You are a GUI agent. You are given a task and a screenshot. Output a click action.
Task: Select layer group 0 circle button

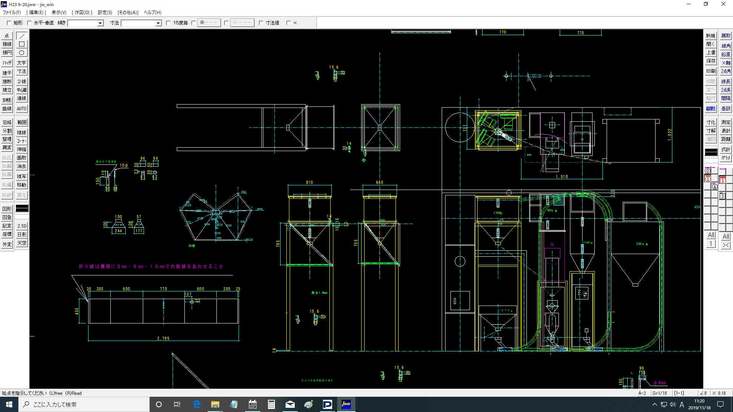[707, 171]
